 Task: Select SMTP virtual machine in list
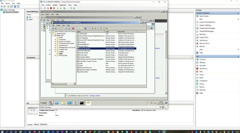(31, 19)
